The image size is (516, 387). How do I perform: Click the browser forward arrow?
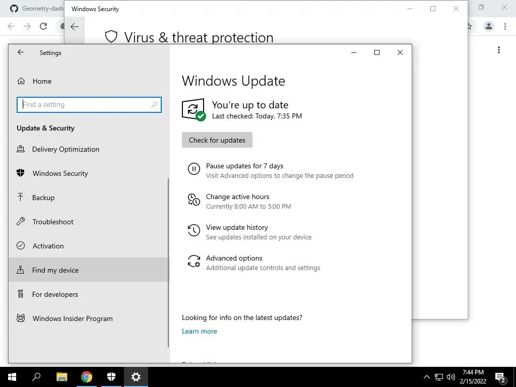click(27, 26)
